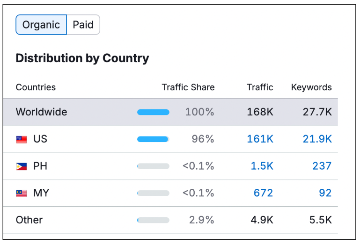Click the Worldwide traffic share bar
360x243 pixels.
tap(153, 112)
